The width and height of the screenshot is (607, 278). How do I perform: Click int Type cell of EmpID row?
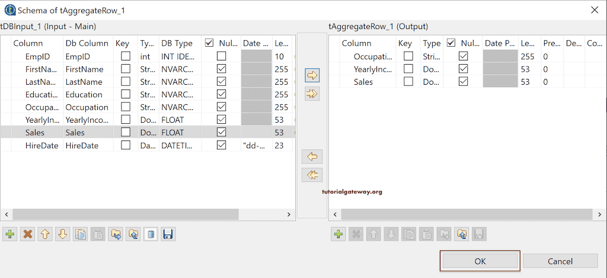[x=148, y=56]
